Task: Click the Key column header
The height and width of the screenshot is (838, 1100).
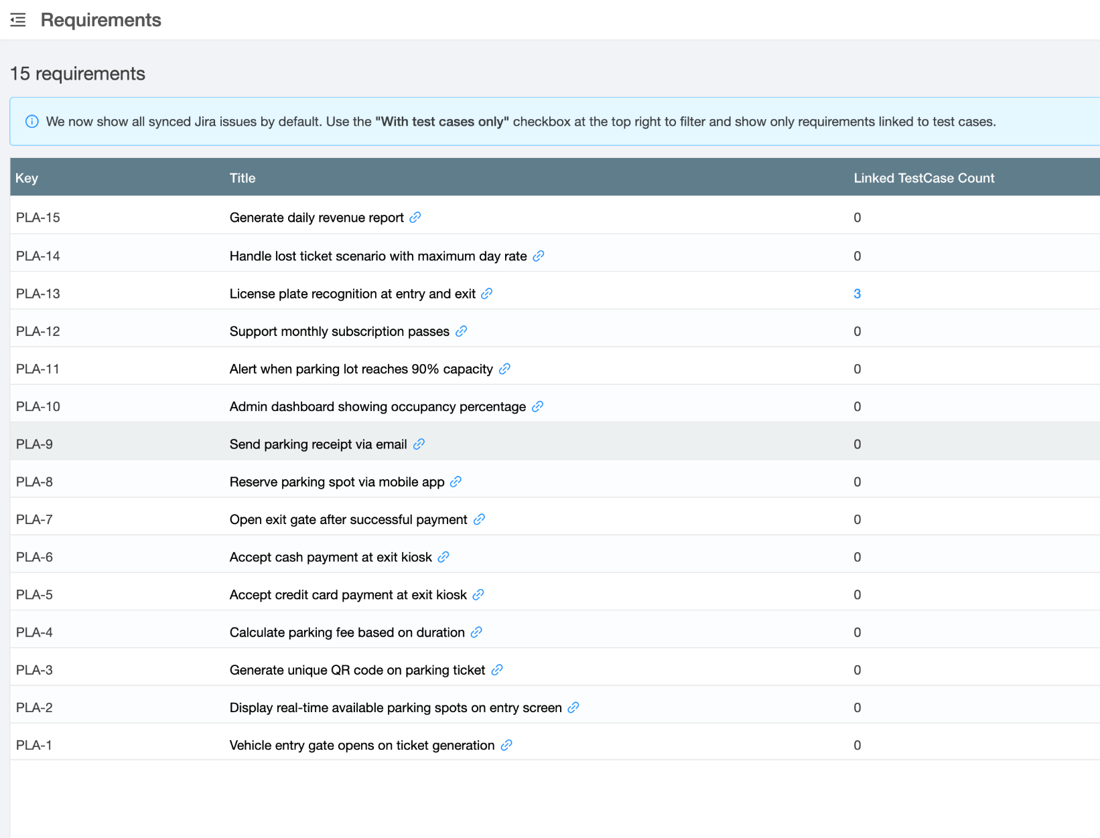Action: 27,177
